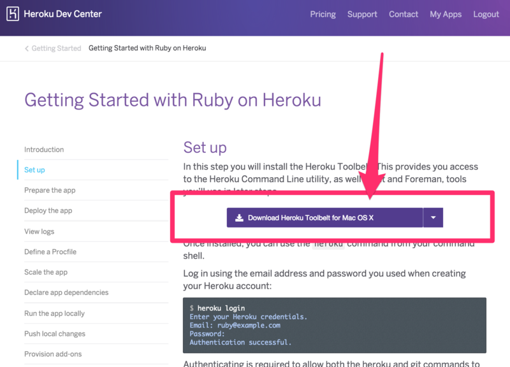The height and width of the screenshot is (367, 510).
Task: Go to Support in the top navigation
Action: point(362,14)
